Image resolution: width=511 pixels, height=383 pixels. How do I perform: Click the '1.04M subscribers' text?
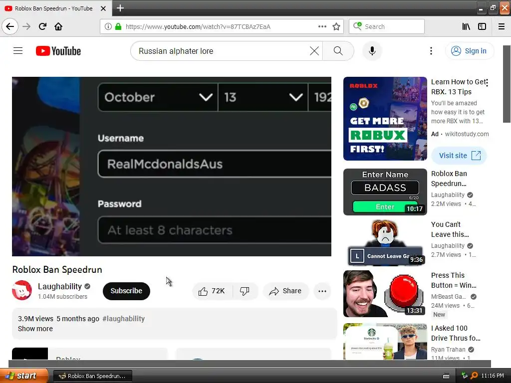[x=62, y=296]
